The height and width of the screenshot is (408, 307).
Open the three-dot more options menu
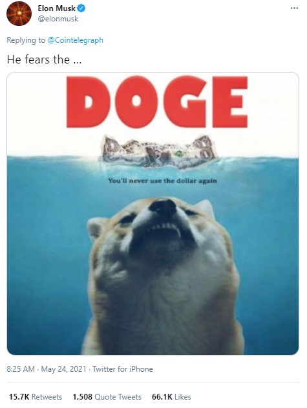click(294, 8)
